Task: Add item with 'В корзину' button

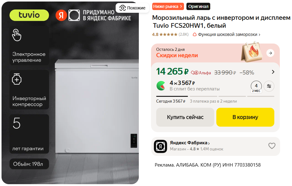Action: (245, 117)
